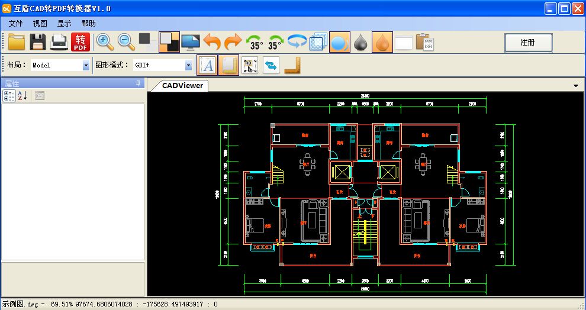Save using the floppy disk icon

pyautogui.click(x=38, y=42)
